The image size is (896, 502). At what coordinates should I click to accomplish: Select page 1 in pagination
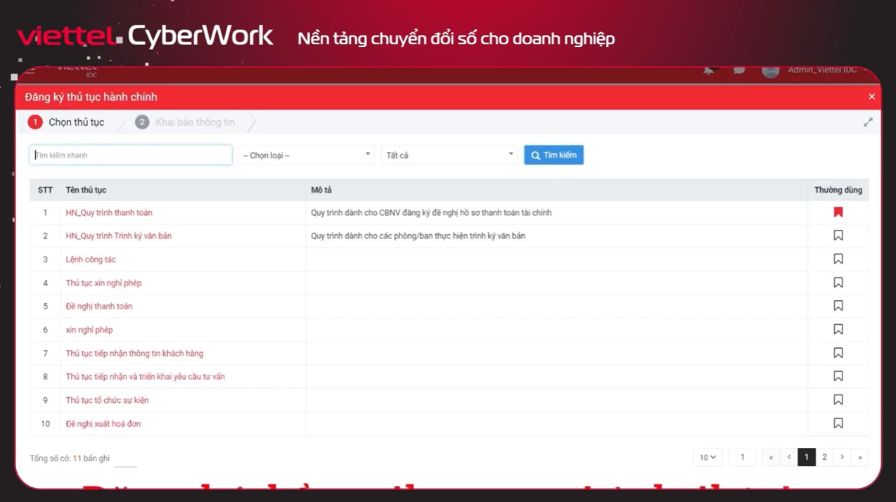[x=807, y=457]
